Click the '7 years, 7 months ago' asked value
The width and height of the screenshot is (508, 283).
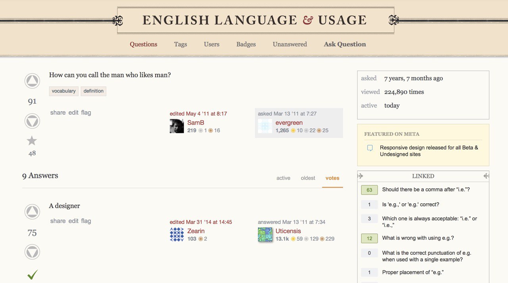(414, 78)
